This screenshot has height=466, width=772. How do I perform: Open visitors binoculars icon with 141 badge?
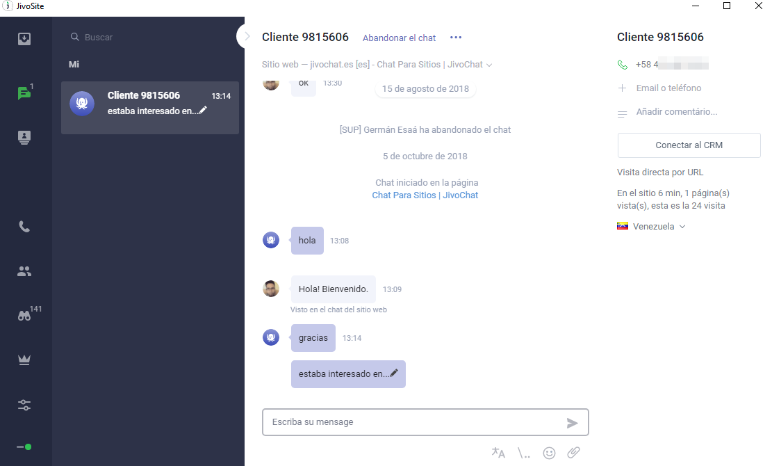pyautogui.click(x=24, y=316)
